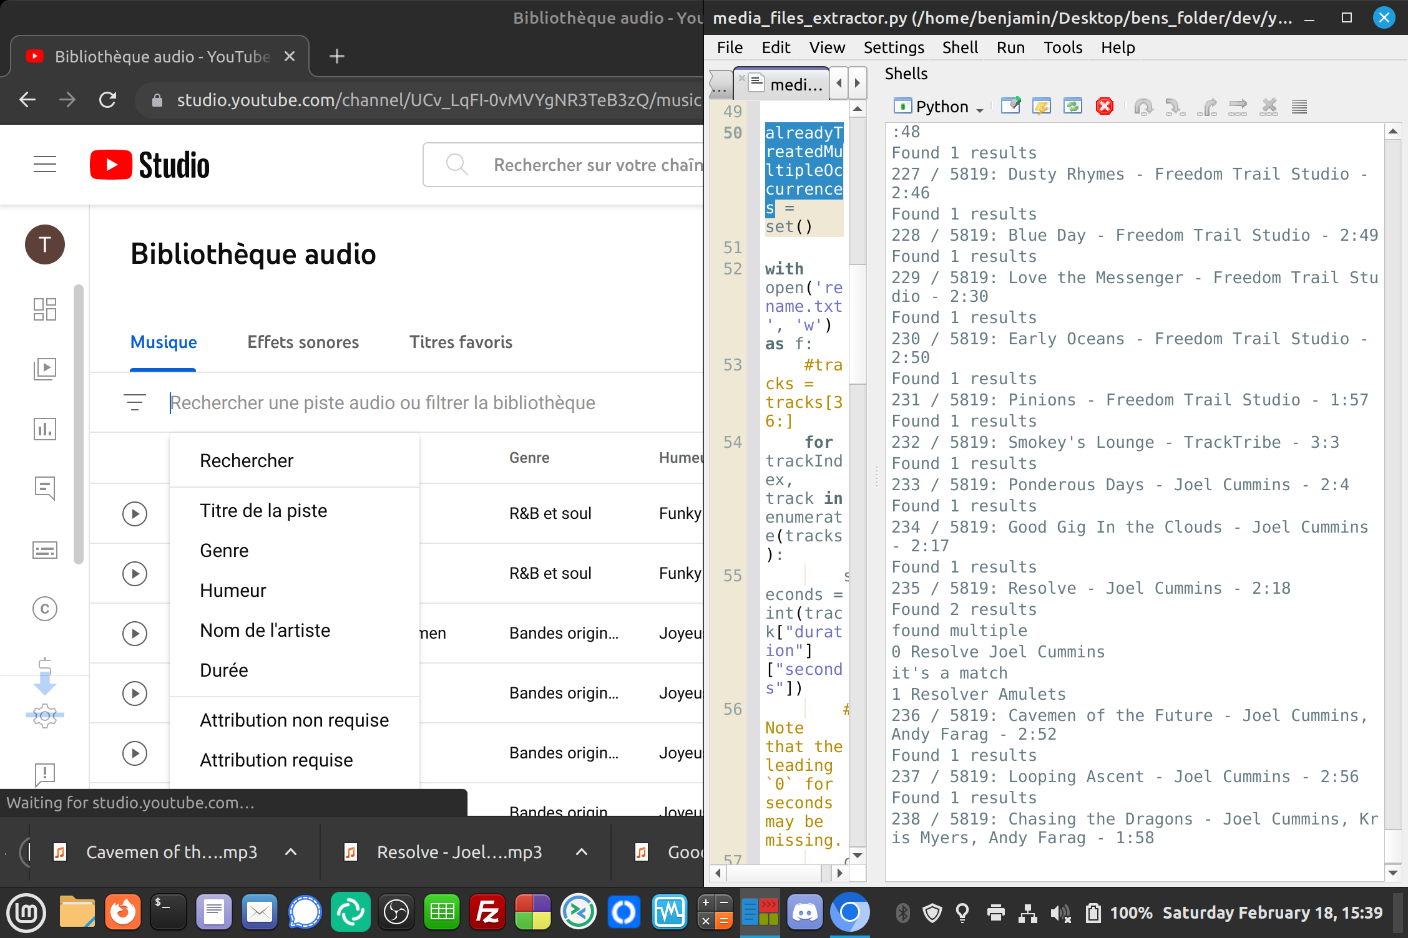This screenshot has width=1408, height=938.
Task: Switch to the Effets sonores tab
Action: tap(303, 342)
